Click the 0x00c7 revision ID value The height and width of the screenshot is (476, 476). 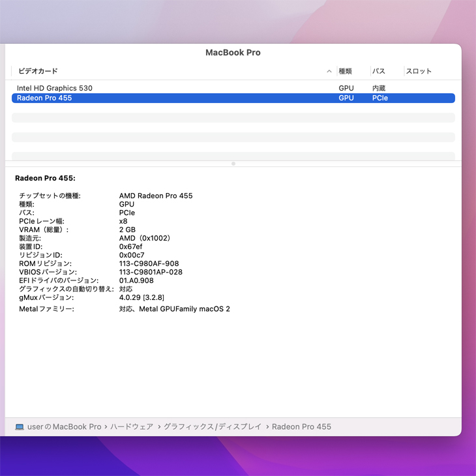(132, 256)
